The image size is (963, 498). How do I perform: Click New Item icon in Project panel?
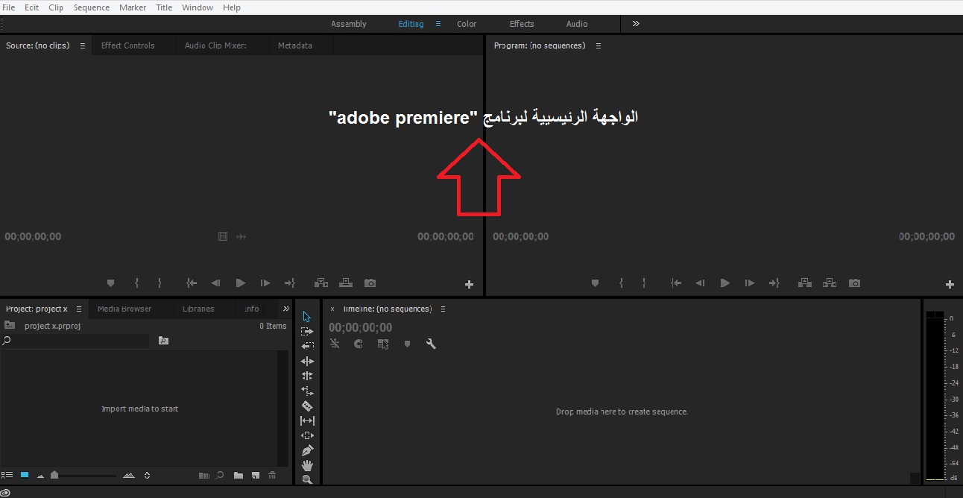point(256,475)
